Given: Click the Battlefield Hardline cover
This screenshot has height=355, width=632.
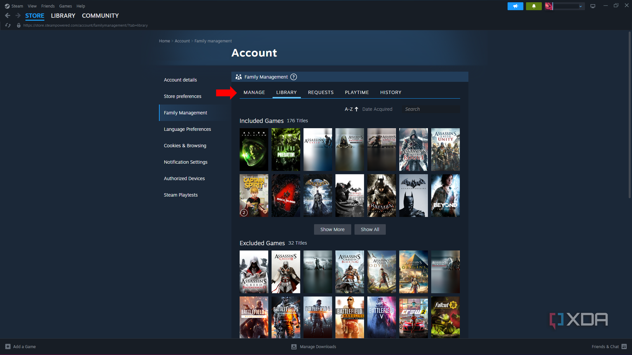Looking at the screenshot, I should [350, 317].
